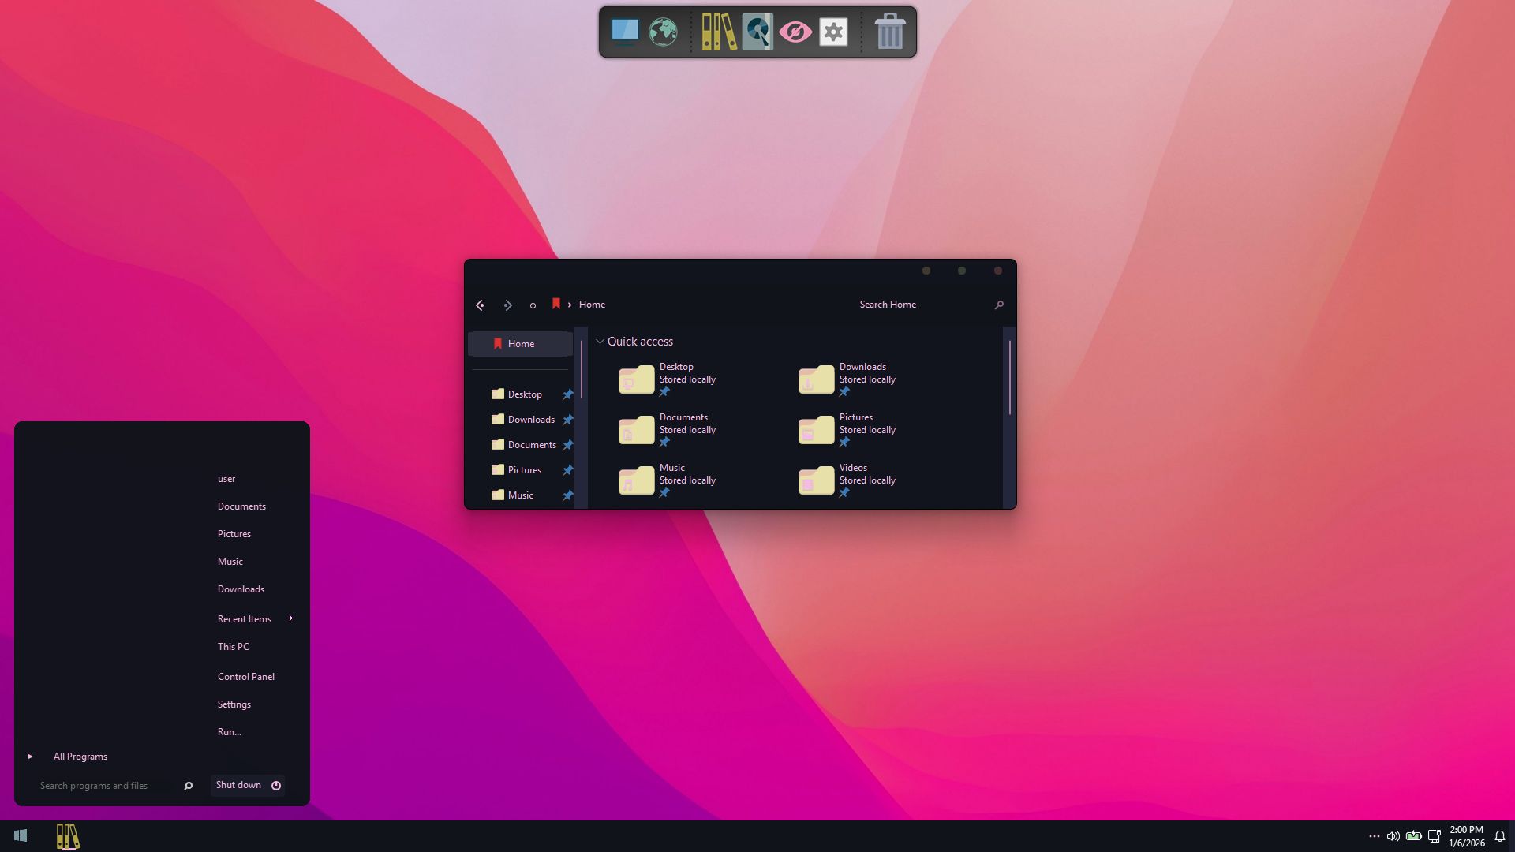Select This PC in the start menu

[234, 647]
